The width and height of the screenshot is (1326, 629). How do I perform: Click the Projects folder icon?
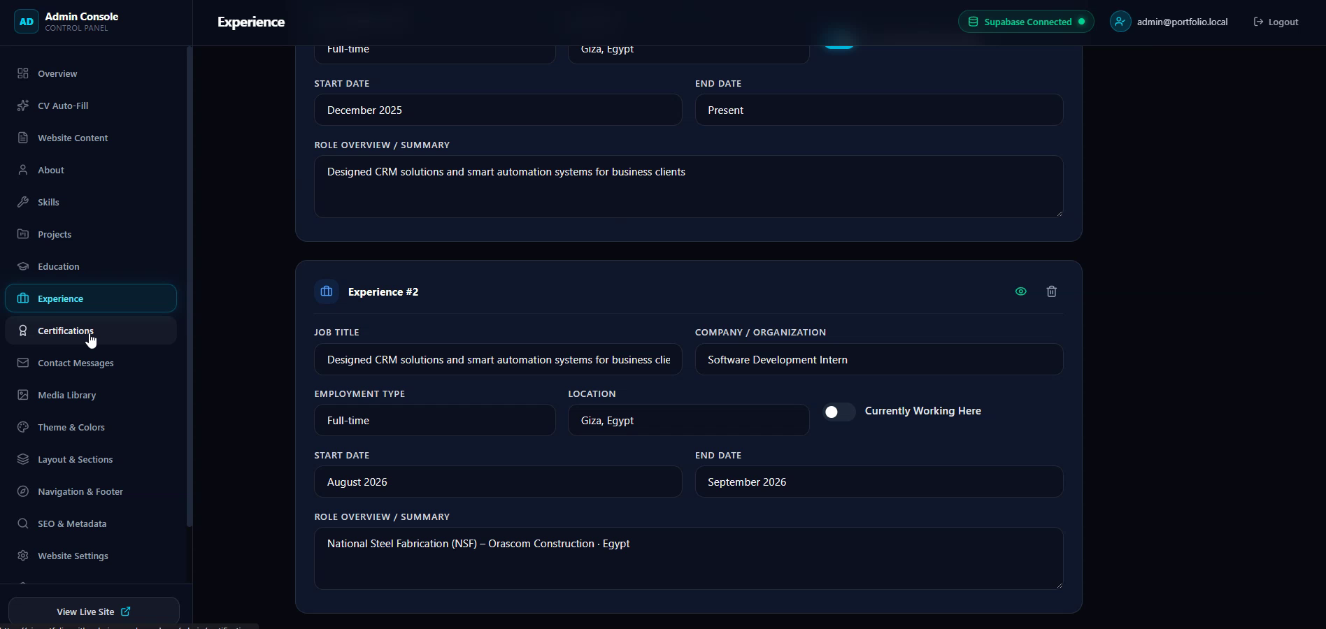(23, 234)
